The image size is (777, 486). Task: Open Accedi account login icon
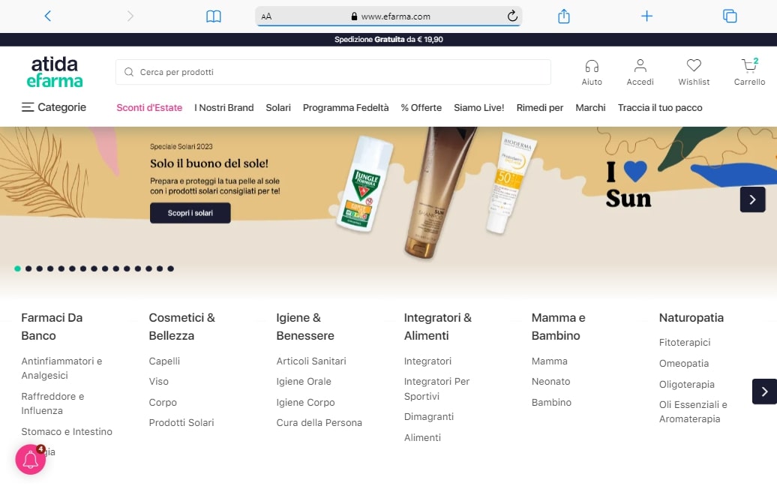(640, 72)
